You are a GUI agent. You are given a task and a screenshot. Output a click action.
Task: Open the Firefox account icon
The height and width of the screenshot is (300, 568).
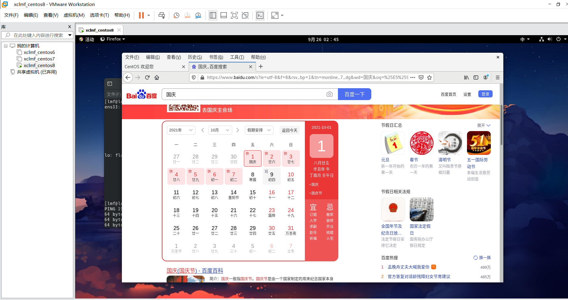[486, 77]
